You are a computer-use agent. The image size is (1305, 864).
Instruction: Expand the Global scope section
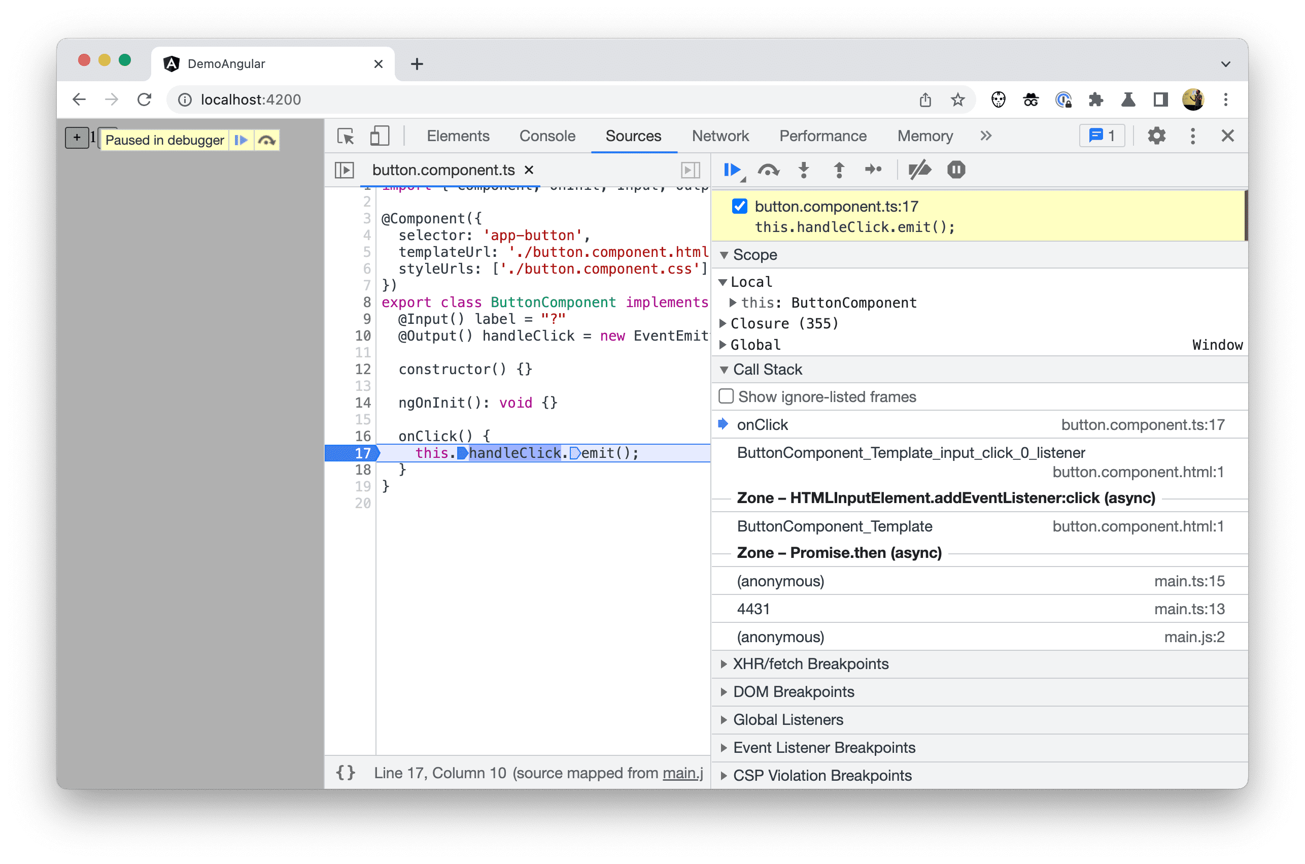728,344
